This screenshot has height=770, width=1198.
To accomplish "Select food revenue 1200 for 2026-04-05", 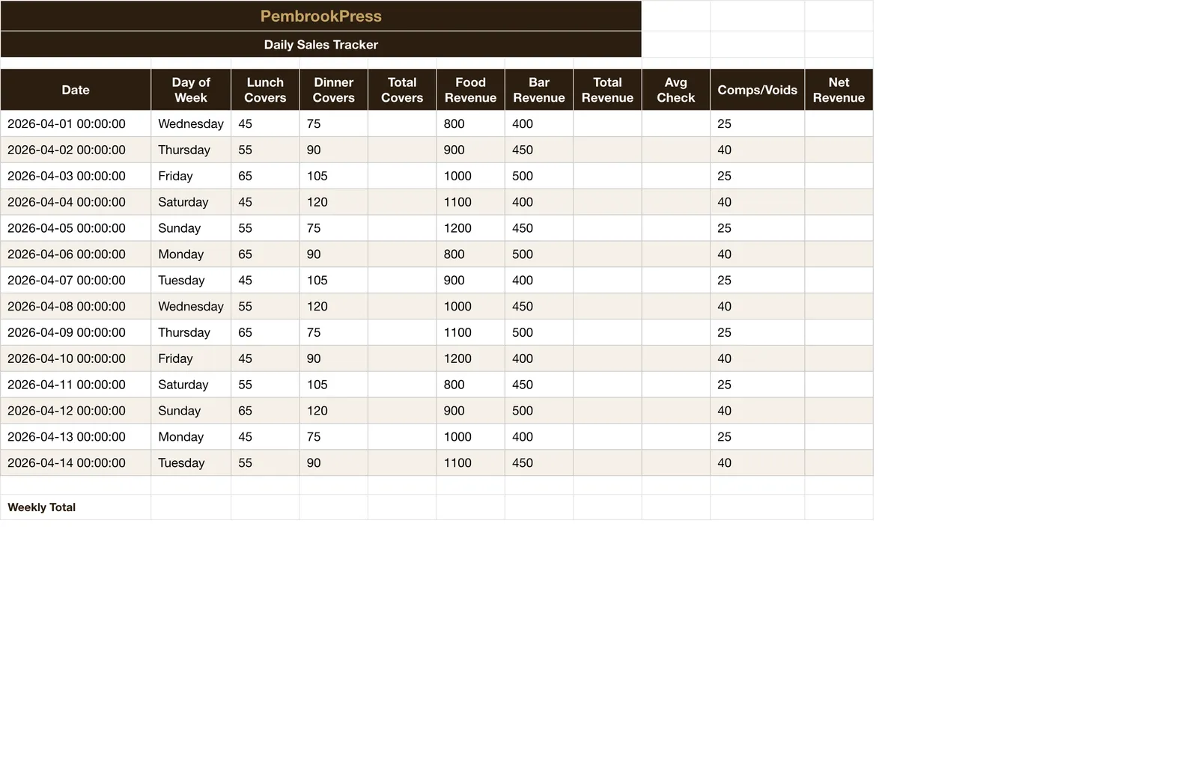I will (x=470, y=228).
